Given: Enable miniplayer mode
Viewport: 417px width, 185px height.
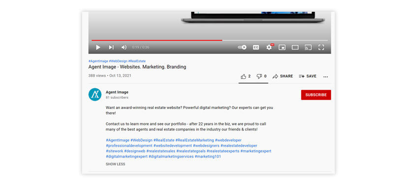Looking at the screenshot, I should click(x=282, y=47).
